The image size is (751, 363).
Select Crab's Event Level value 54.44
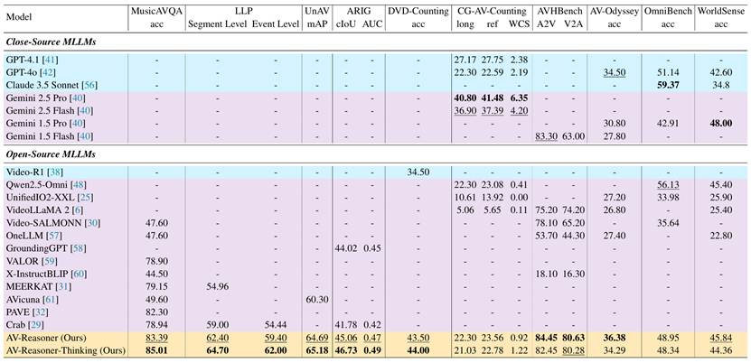point(275,326)
